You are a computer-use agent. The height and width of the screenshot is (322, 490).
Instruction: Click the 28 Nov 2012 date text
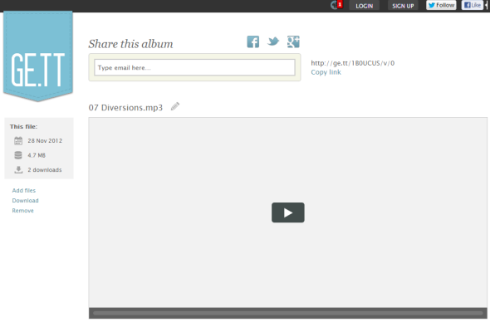(45, 141)
